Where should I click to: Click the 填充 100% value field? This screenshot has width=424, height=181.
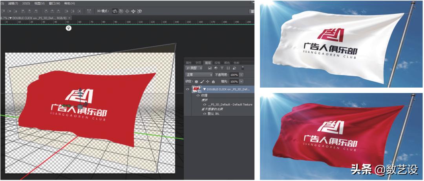coord(234,81)
